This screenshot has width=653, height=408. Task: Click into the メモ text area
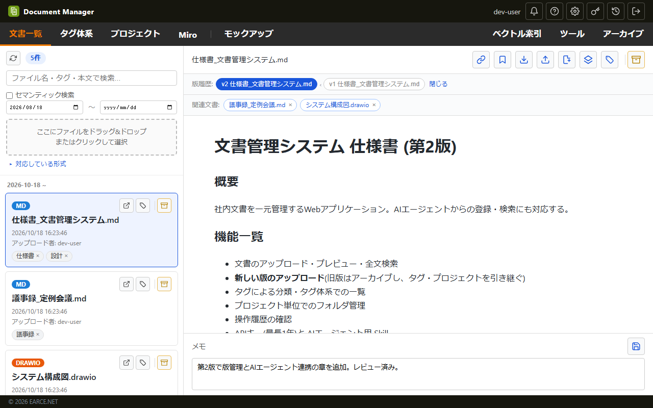click(x=418, y=374)
